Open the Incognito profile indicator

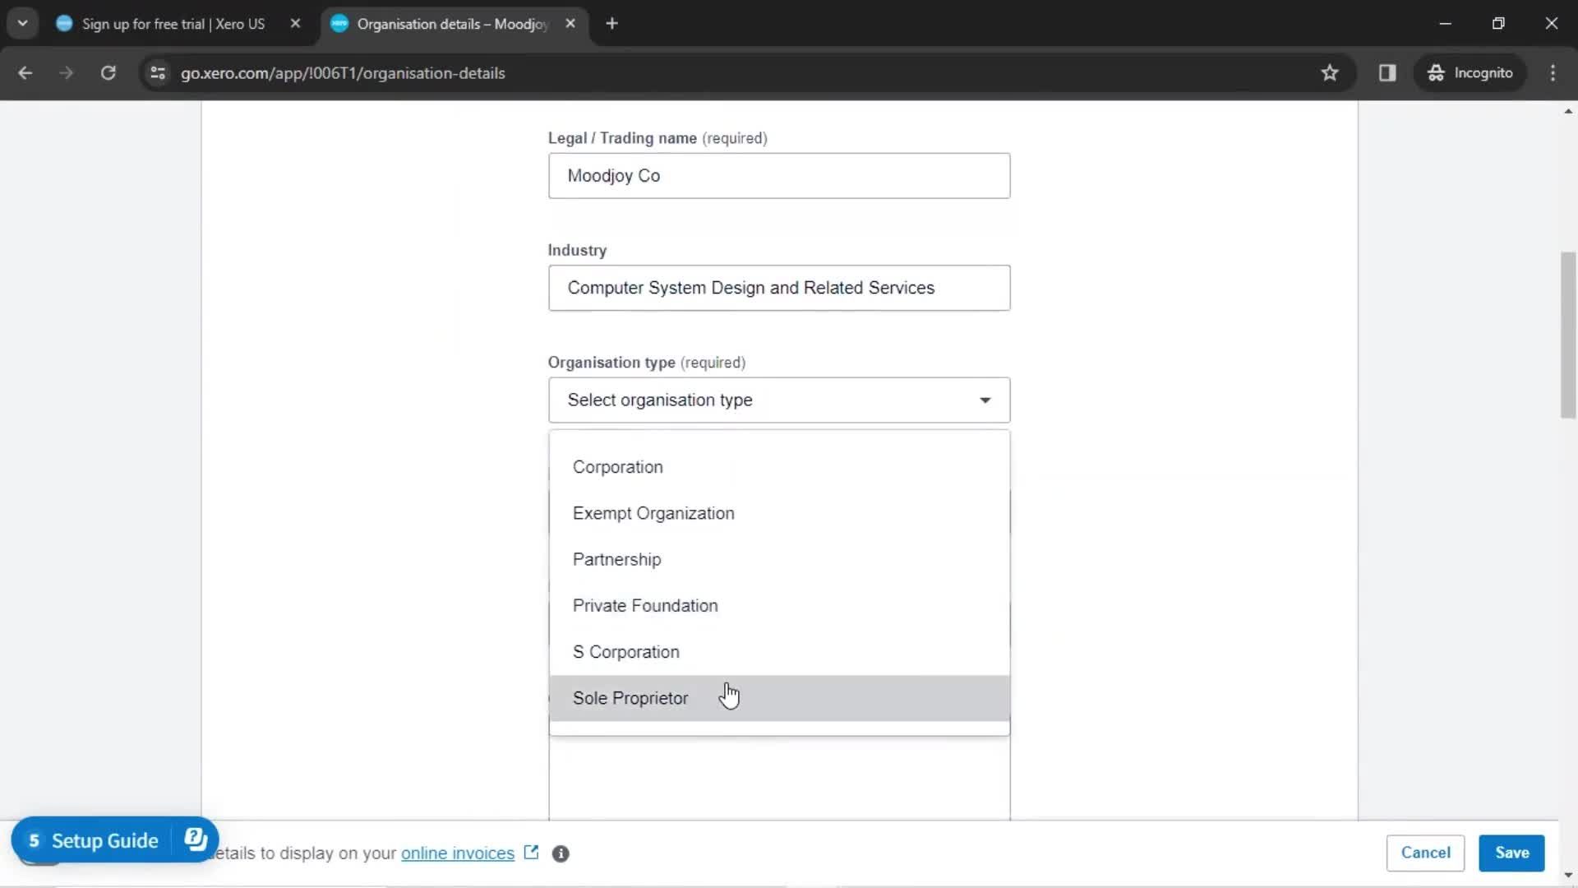[x=1470, y=73]
